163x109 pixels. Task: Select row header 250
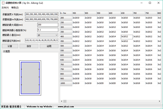pos(66,23)
